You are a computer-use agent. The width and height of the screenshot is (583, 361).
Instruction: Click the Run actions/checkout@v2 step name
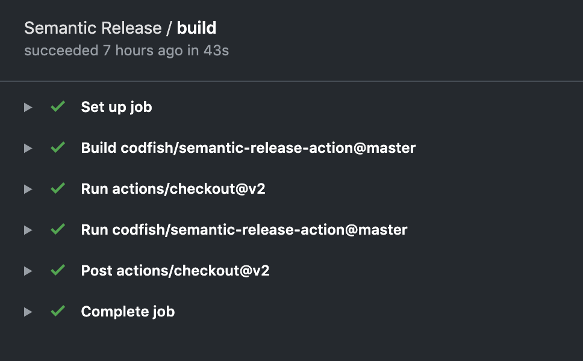(173, 188)
